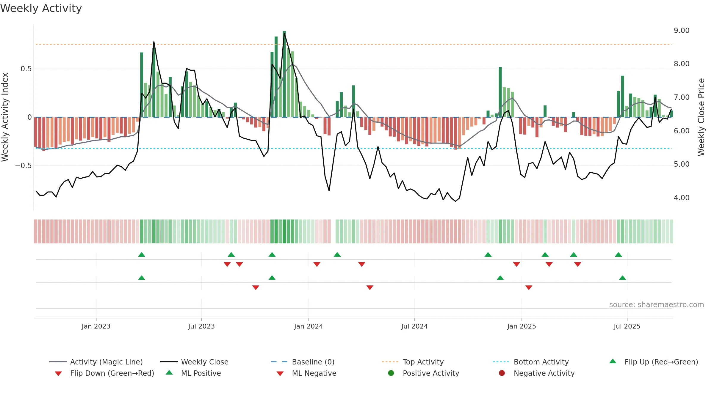Click the Jan 2025 date axis label

(522, 326)
